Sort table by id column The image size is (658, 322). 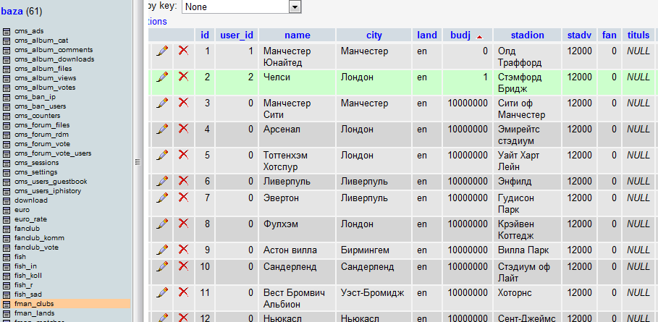point(205,35)
